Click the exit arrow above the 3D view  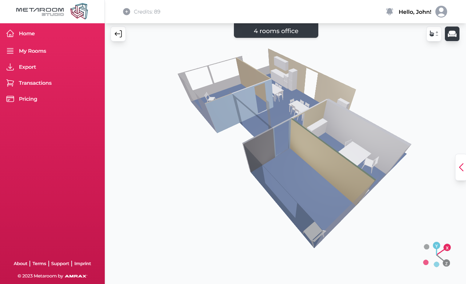118,33
